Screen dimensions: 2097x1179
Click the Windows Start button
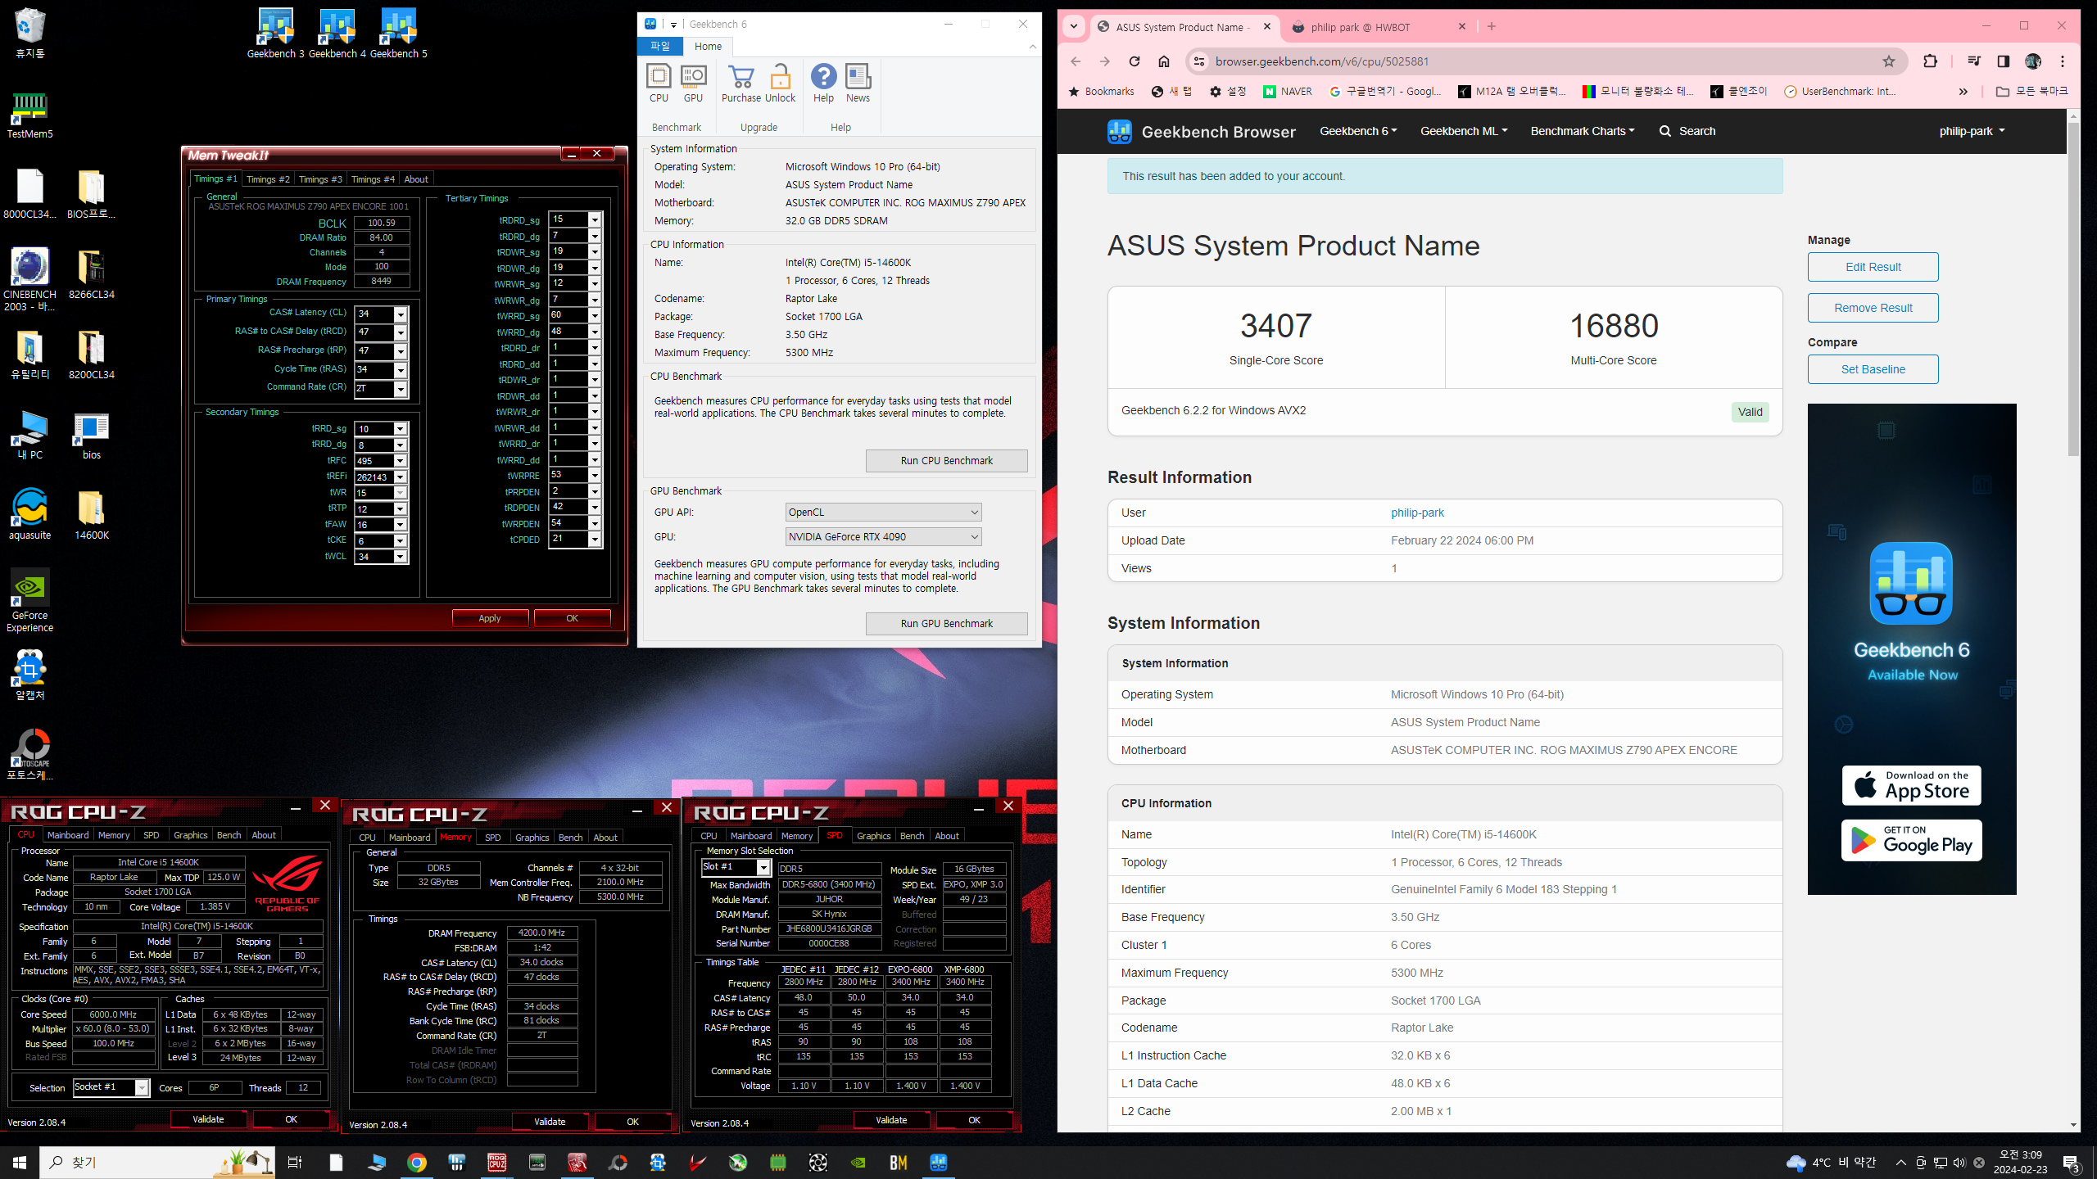(20, 1162)
